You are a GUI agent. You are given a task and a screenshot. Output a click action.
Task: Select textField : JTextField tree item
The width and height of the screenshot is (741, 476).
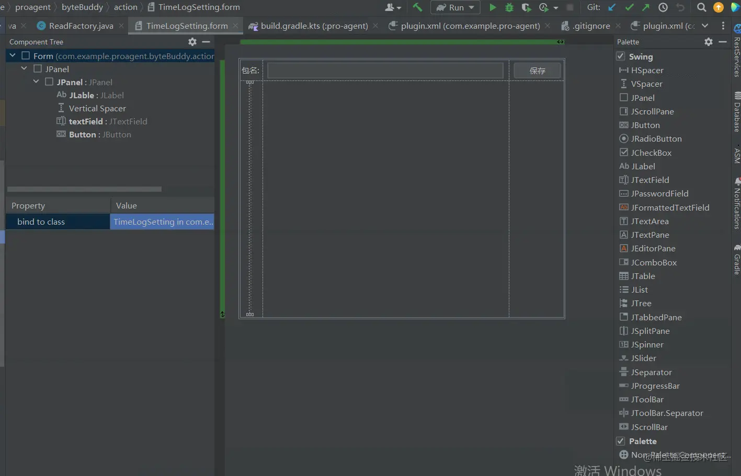point(102,121)
